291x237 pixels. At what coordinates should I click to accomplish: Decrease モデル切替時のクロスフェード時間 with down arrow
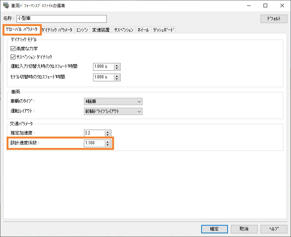point(117,79)
